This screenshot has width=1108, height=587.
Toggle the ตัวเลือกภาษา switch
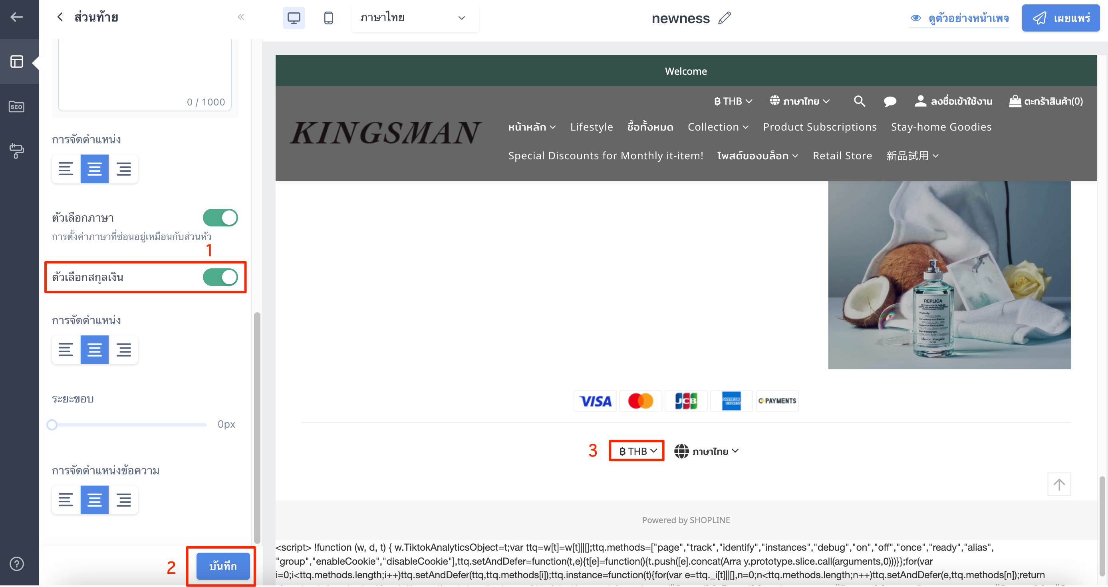pos(220,218)
